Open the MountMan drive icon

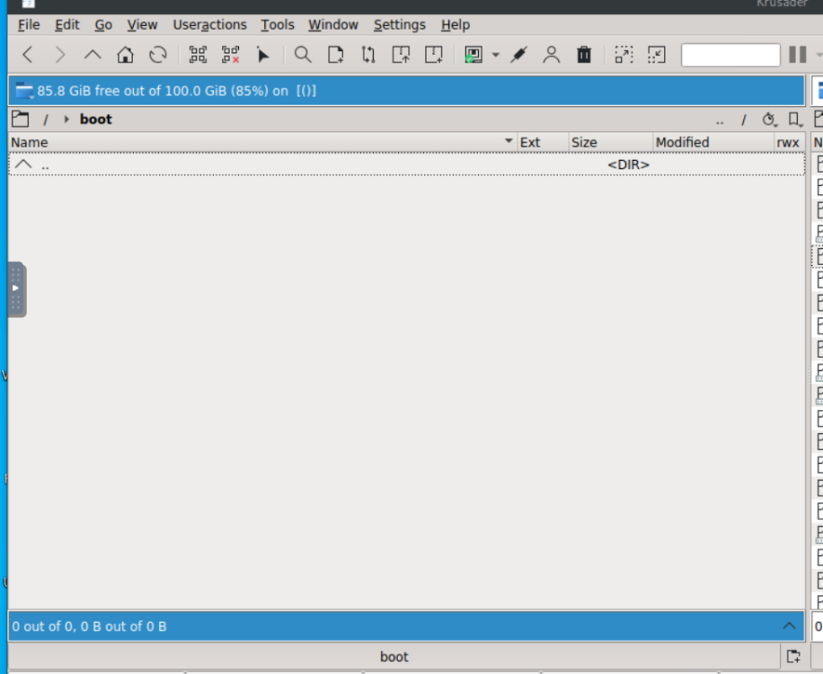coord(473,55)
